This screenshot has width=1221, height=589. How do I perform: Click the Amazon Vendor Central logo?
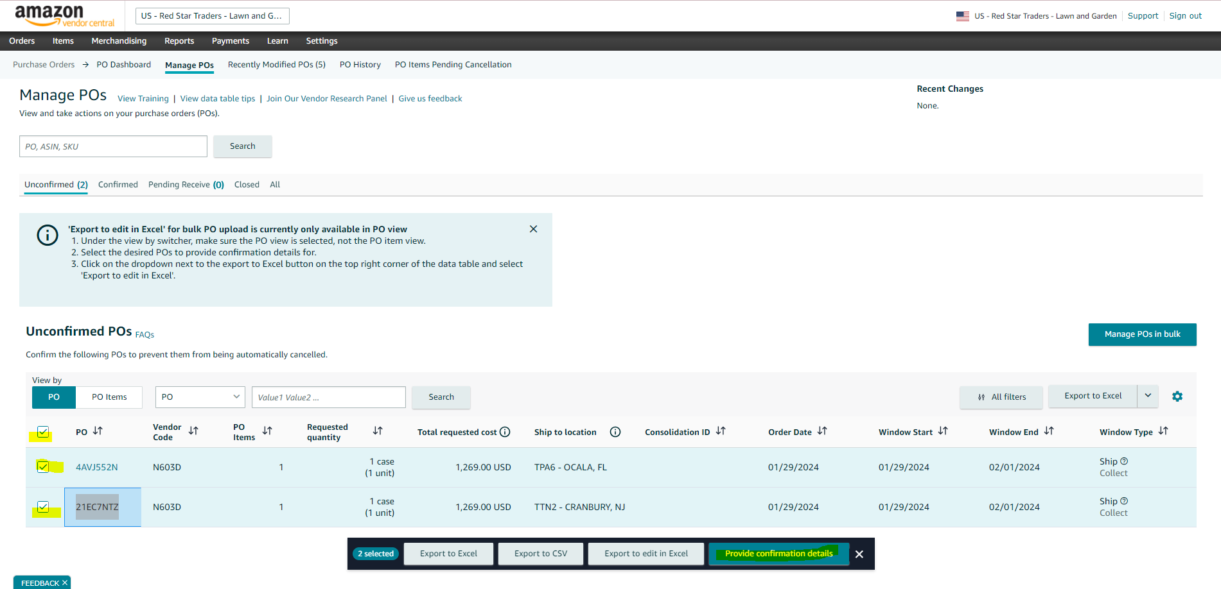coord(64,16)
